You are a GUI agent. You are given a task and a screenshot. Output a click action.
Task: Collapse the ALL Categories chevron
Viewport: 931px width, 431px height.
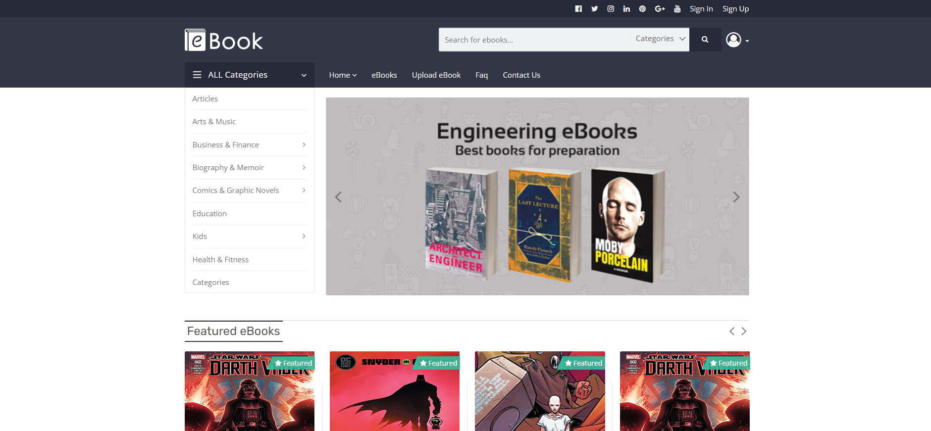[x=304, y=75]
